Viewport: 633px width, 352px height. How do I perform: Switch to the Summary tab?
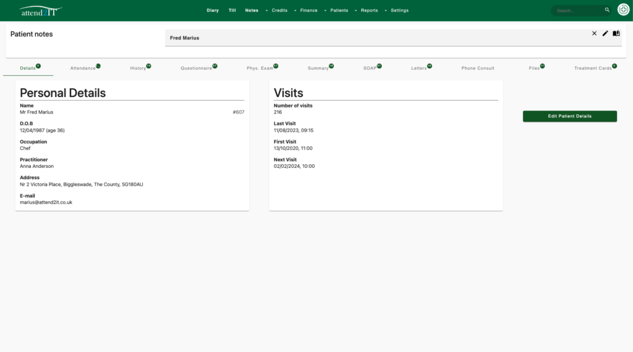[x=318, y=68]
